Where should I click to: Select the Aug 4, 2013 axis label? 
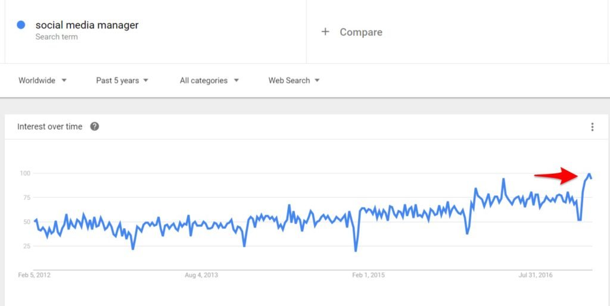point(201,275)
